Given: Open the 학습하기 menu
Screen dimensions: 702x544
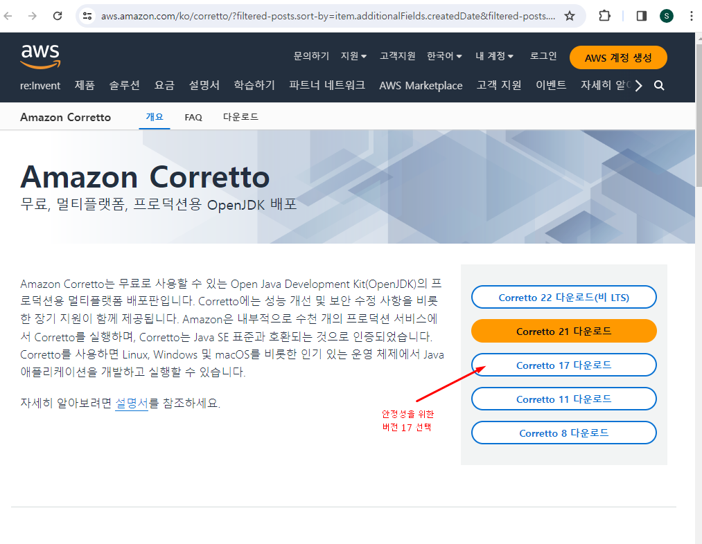Looking at the screenshot, I should (254, 85).
